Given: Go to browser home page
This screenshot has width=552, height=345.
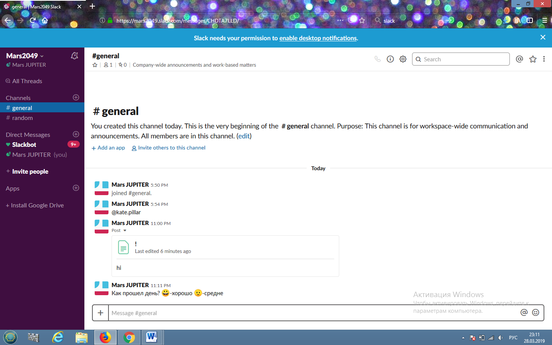Looking at the screenshot, I should [45, 20].
